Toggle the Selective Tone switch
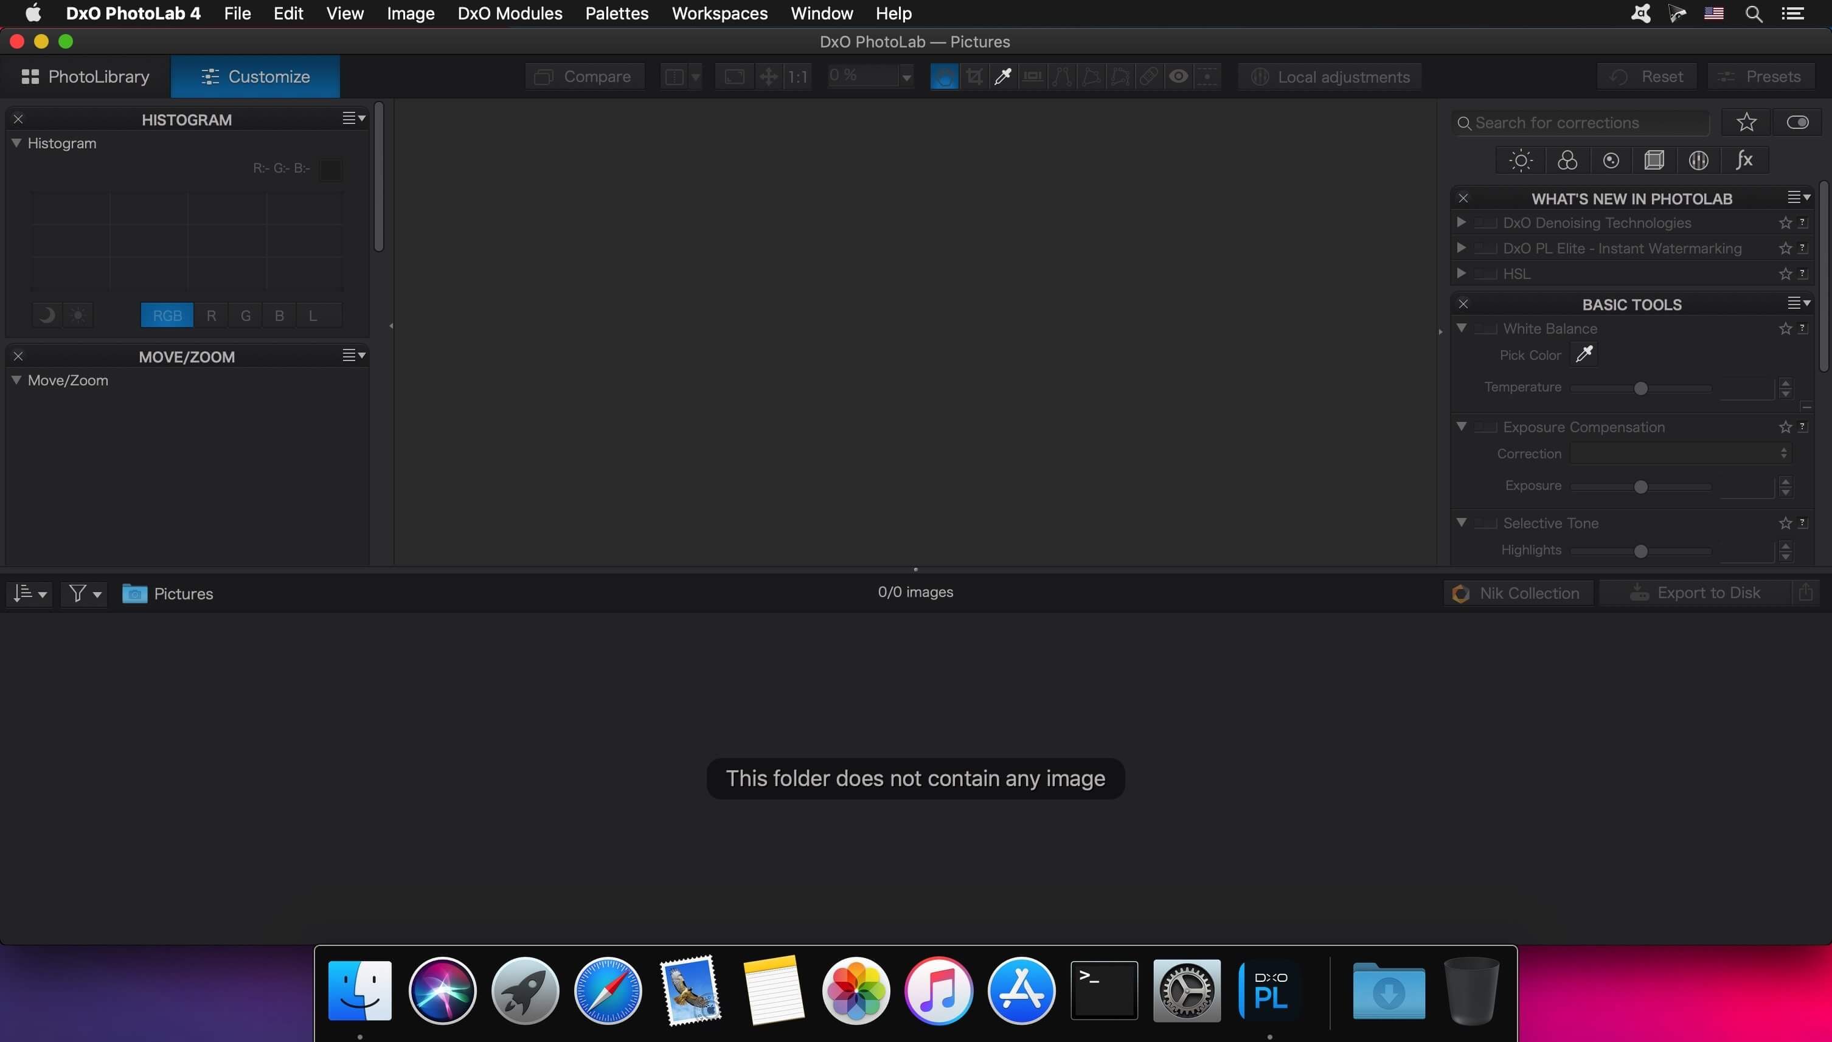 1485,523
